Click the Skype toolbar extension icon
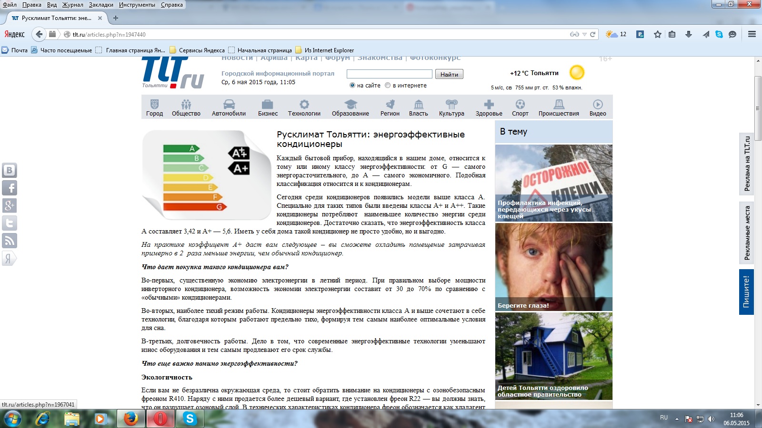This screenshot has width=762, height=428. point(719,34)
